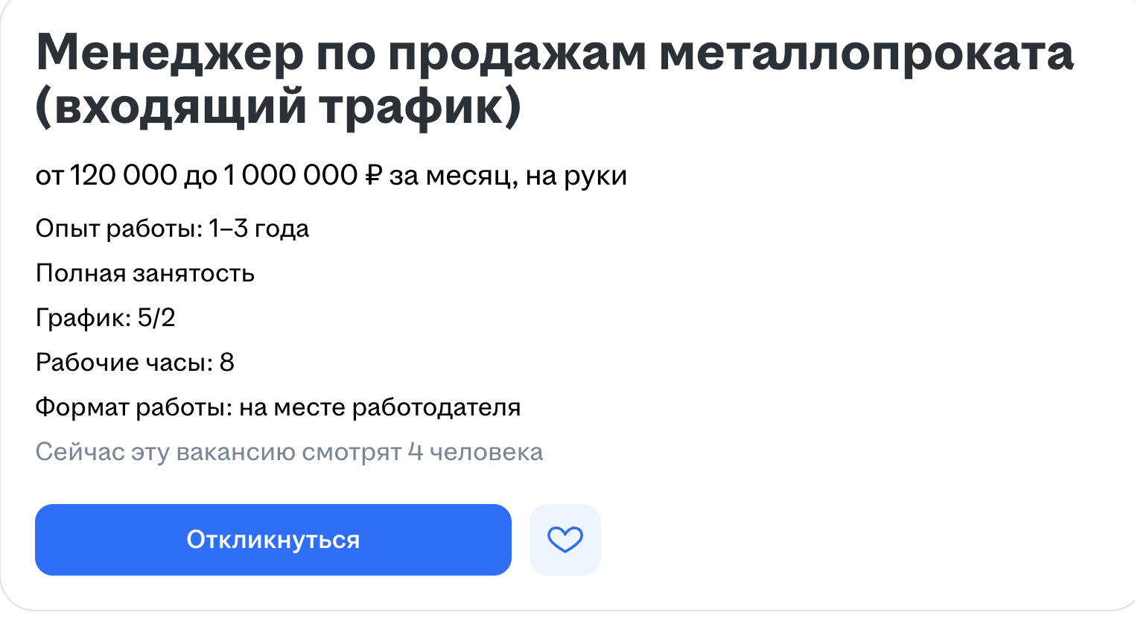Click the working hours value "8"

click(227, 363)
